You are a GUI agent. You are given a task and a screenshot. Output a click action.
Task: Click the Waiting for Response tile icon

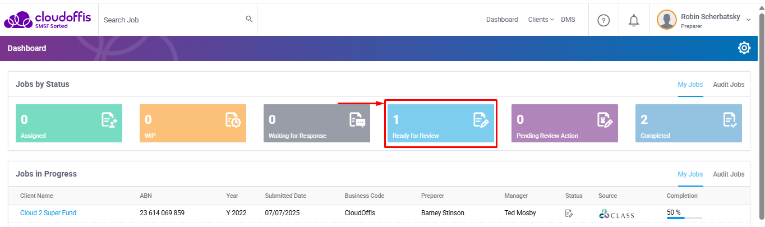[x=357, y=120]
